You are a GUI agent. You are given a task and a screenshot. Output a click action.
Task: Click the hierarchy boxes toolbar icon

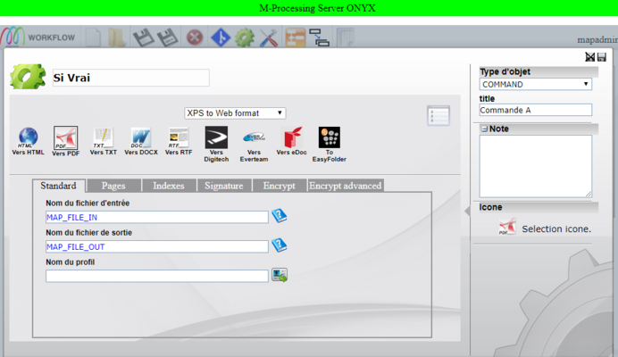(x=319, y=37)
